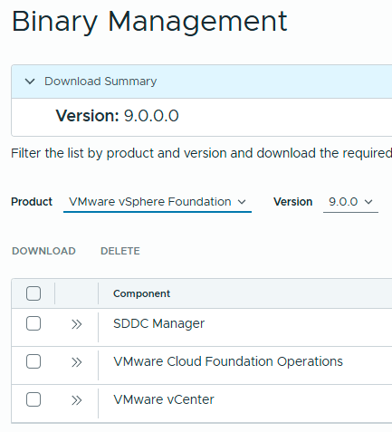Expand details for VMware vCenter row

pyautogui.click(x=76, y=400)
